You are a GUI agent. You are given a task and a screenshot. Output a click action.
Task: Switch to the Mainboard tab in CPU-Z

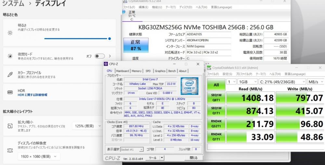click(123, 71)
